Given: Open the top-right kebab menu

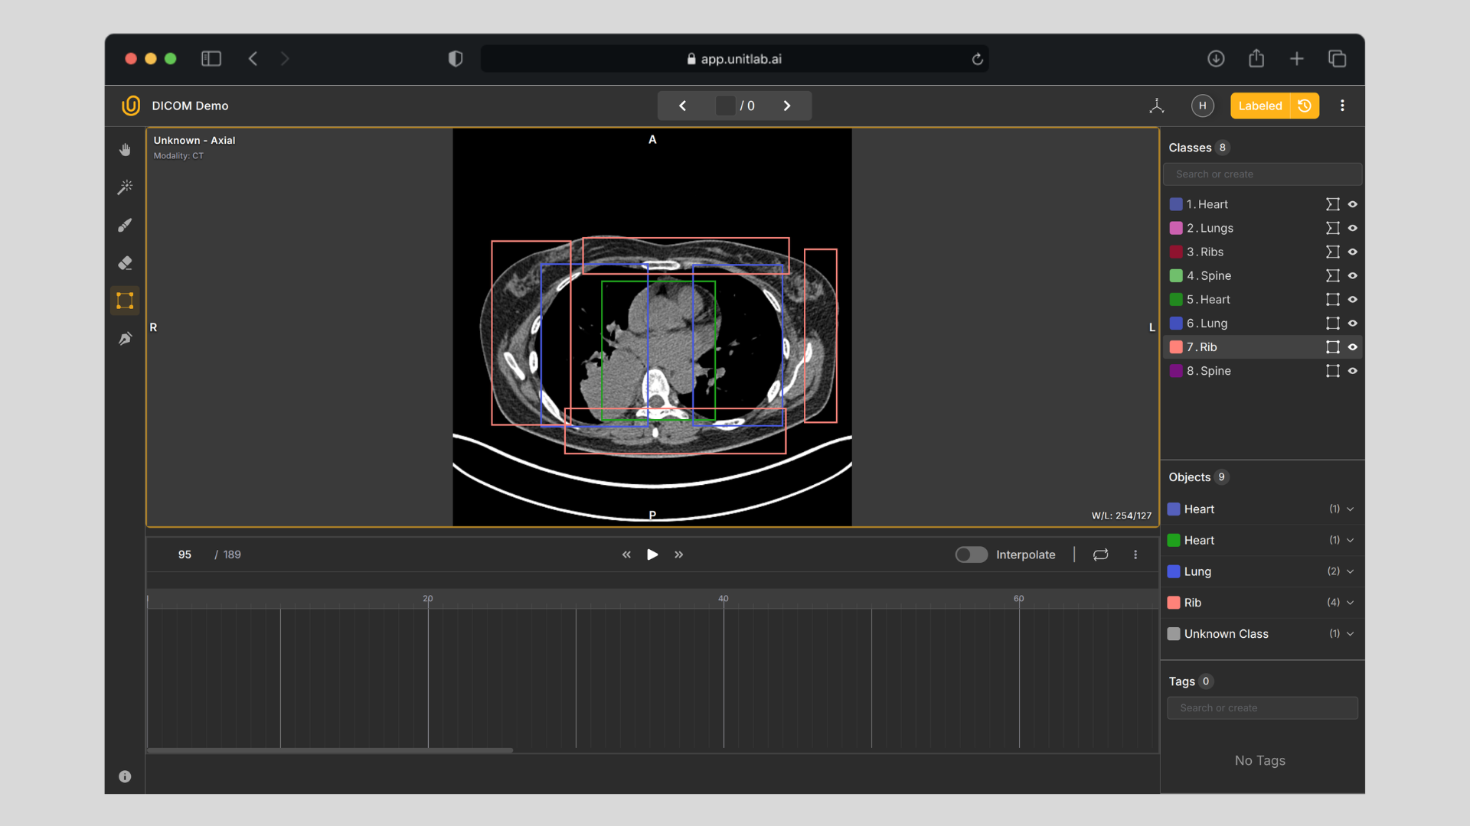Looking at the screenshot, I should pyautogui.click(x=1342, y=106).
